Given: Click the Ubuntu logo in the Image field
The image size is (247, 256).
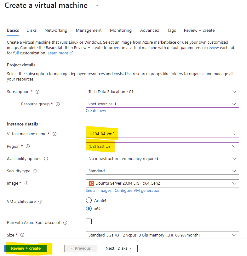Looking at the screenshot, I should point(92,183).
